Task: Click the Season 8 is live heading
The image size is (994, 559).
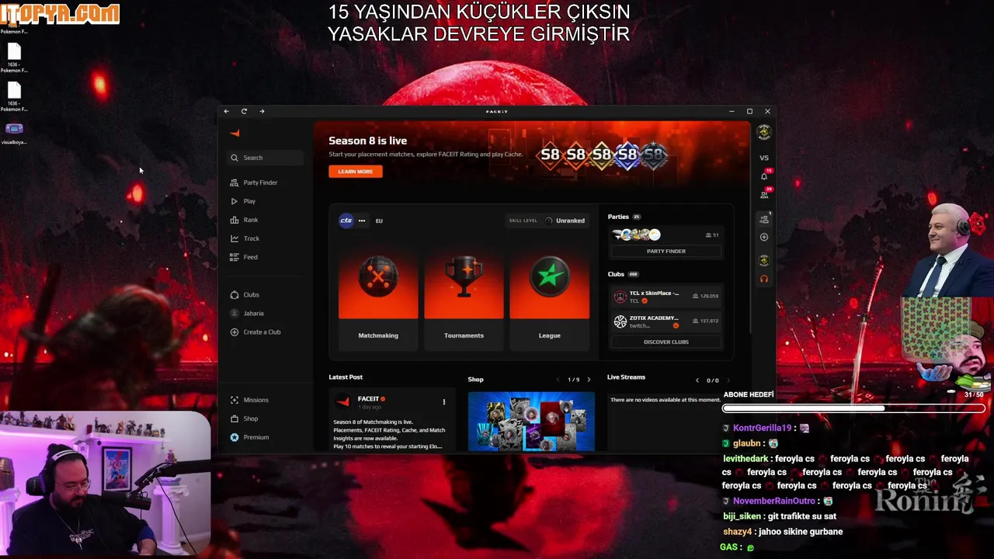Action: pyautogui.click(x=367, y=141)
